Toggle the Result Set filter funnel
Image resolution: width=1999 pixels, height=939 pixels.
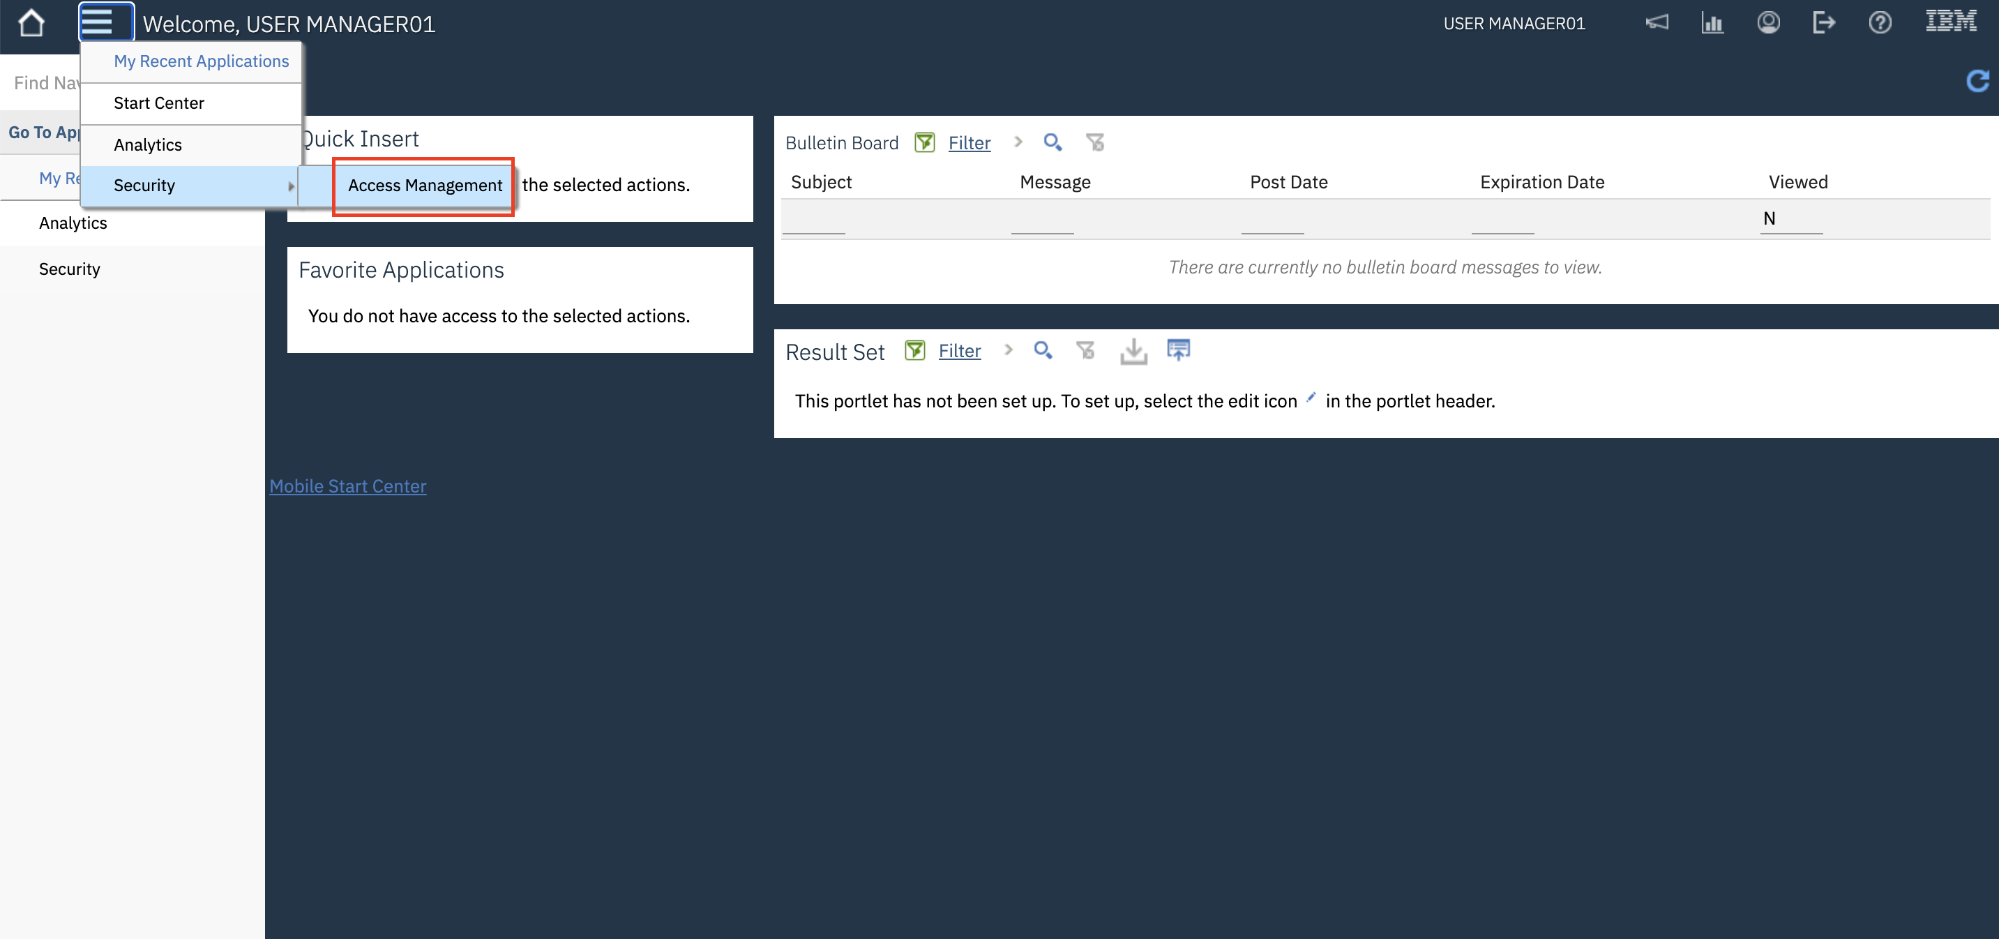914,350
